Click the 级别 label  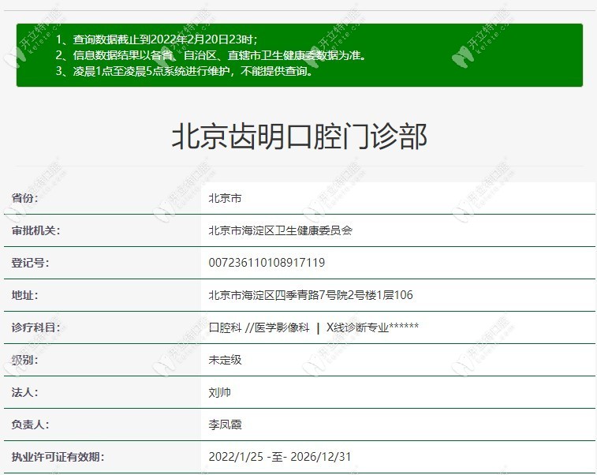coord(24,360)
